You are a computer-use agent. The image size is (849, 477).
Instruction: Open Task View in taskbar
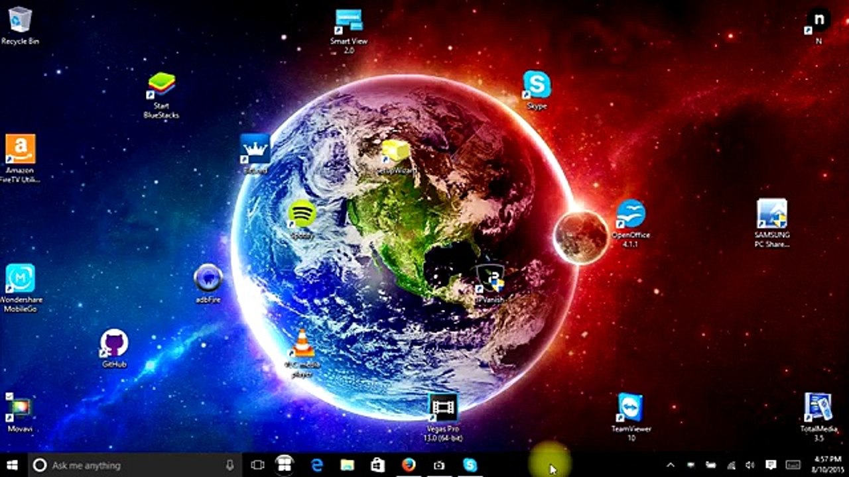[x=257, y=465]
